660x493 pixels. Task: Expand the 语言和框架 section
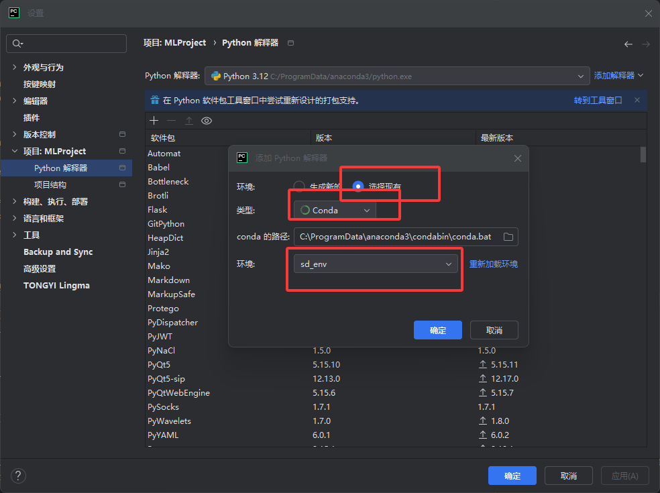coord(15,218)
